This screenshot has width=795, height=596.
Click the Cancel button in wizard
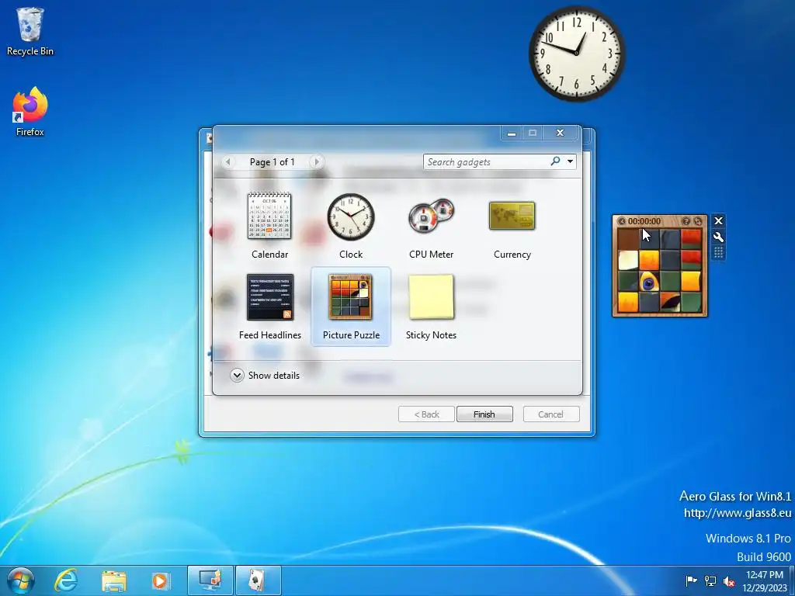pyautogui.click(x=551, y=414)
